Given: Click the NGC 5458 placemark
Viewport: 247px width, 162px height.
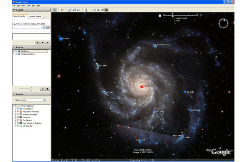Looking at the screenshot, I should [135, 111].
